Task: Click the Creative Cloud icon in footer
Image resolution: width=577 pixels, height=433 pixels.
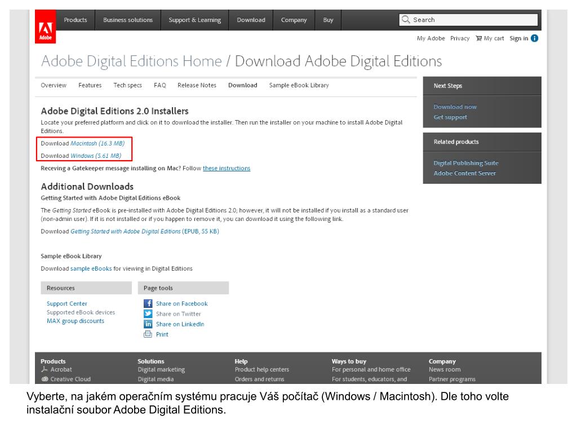Action: 45,379
